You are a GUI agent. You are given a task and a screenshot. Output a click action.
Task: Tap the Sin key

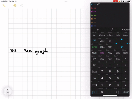coord(102,59)
